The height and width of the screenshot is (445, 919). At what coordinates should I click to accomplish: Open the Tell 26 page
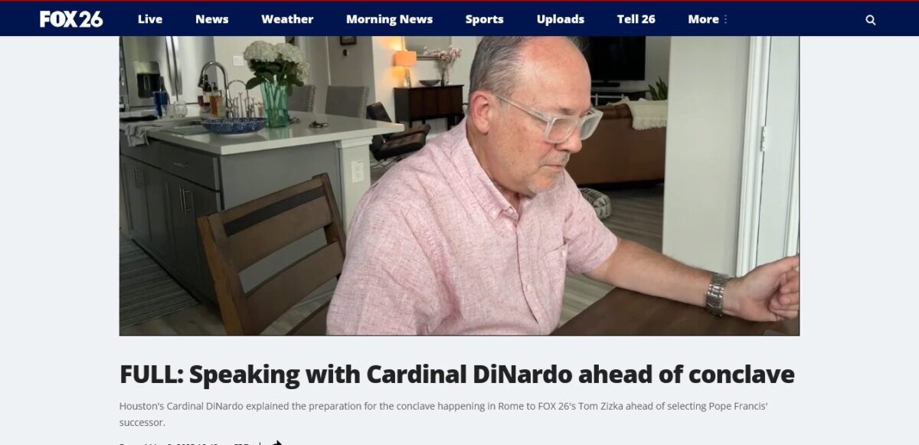(636, 19)
